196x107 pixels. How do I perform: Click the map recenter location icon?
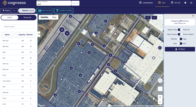click(160, 81)
